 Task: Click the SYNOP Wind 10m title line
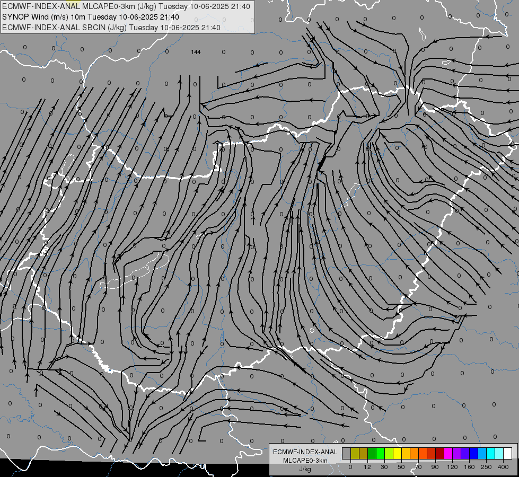click(x=91, y=17)
